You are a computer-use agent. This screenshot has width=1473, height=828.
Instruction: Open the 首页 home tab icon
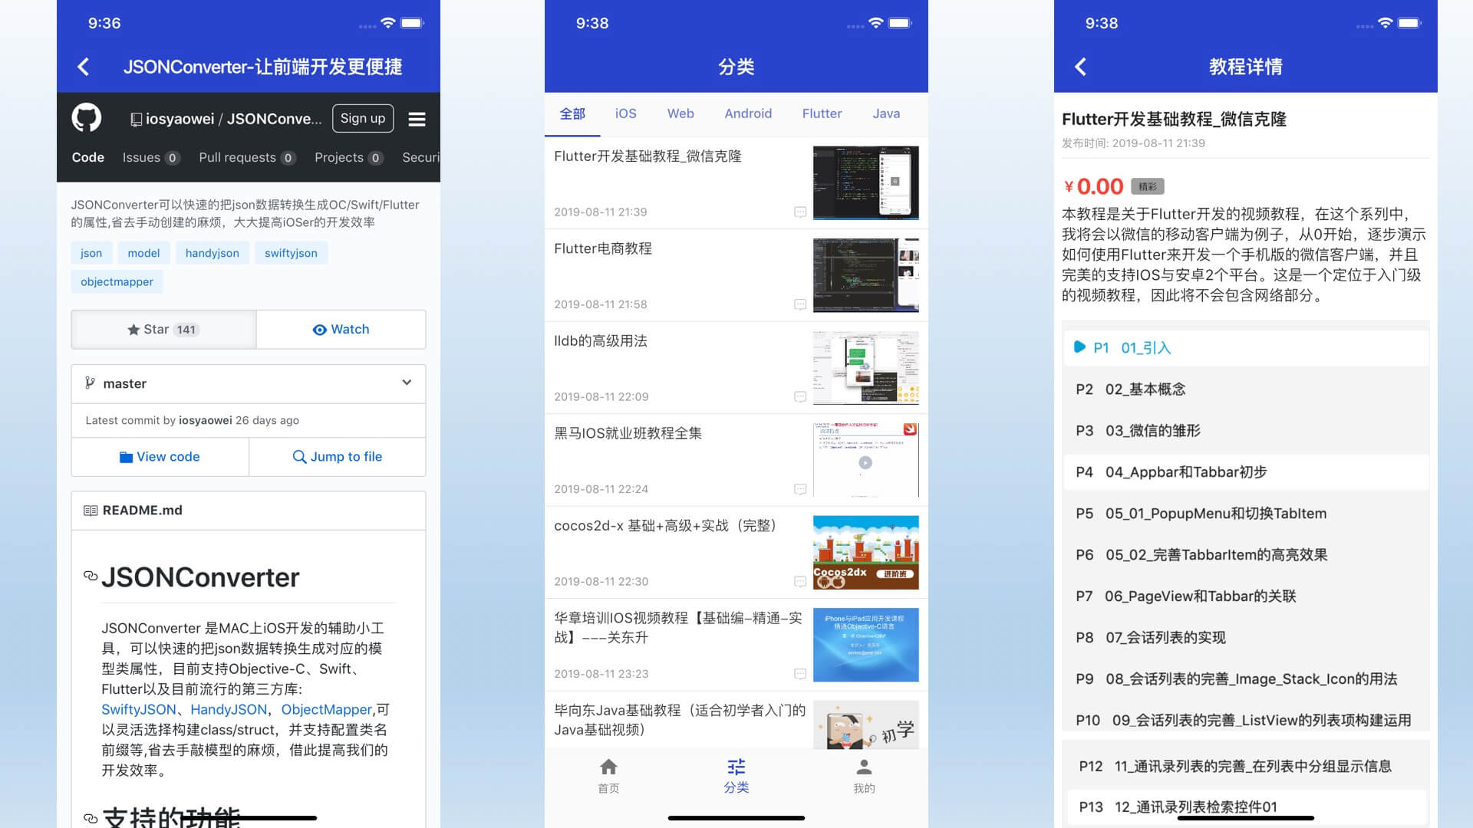(608, 767)
